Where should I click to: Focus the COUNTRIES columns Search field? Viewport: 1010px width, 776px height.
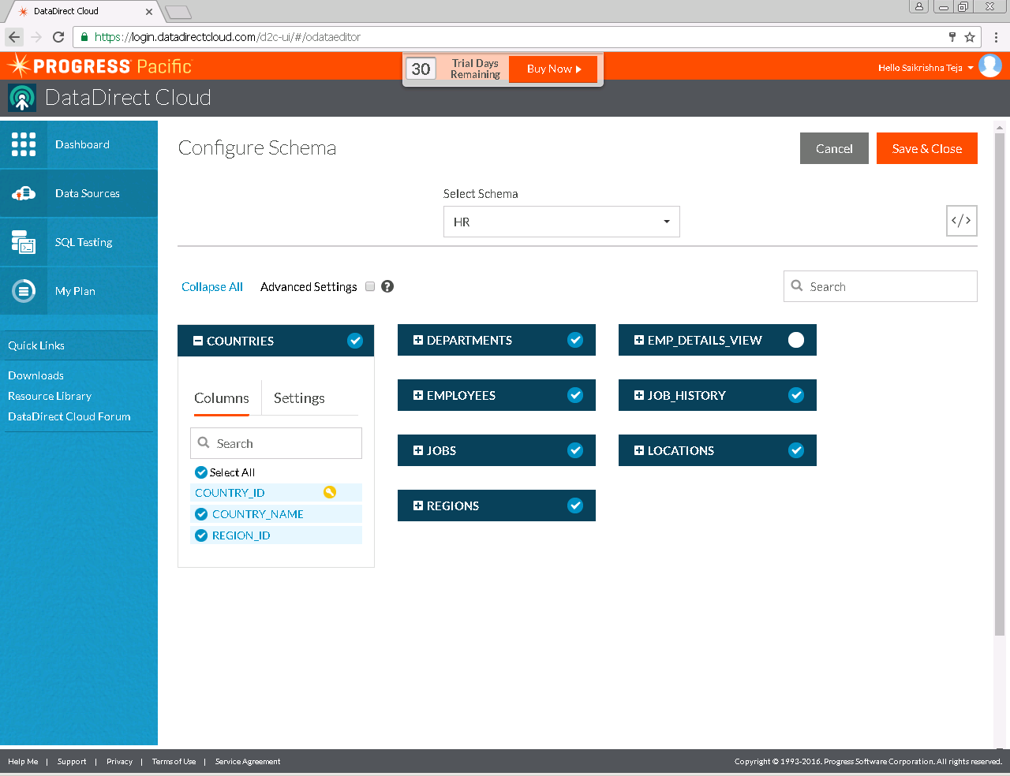276,443
